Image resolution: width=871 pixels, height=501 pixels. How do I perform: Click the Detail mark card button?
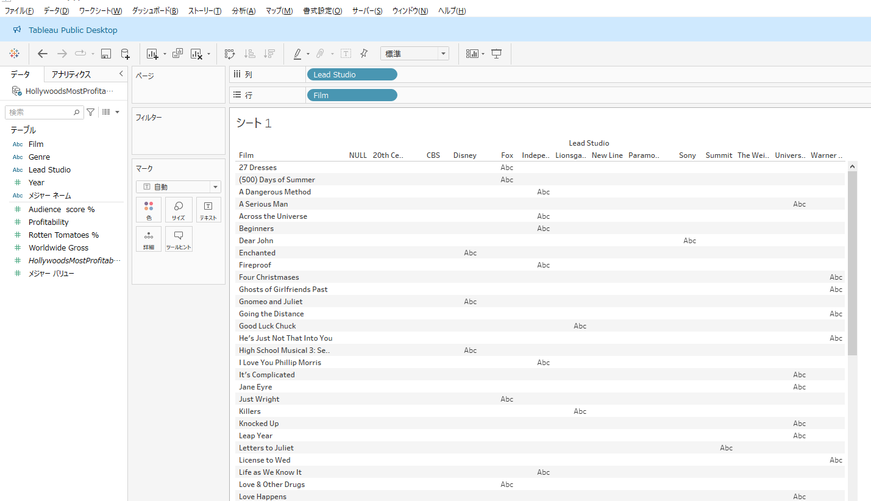point(149,239)
